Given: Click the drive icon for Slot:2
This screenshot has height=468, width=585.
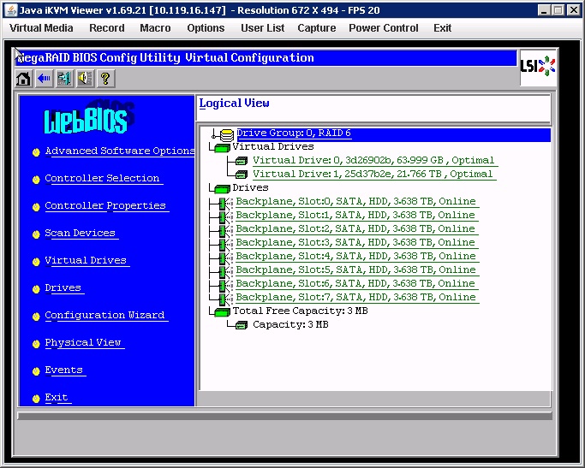Looking at the screenshot, I should [225, 231].
